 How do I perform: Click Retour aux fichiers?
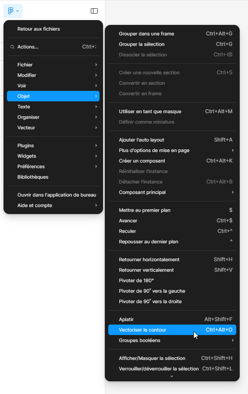53,29
